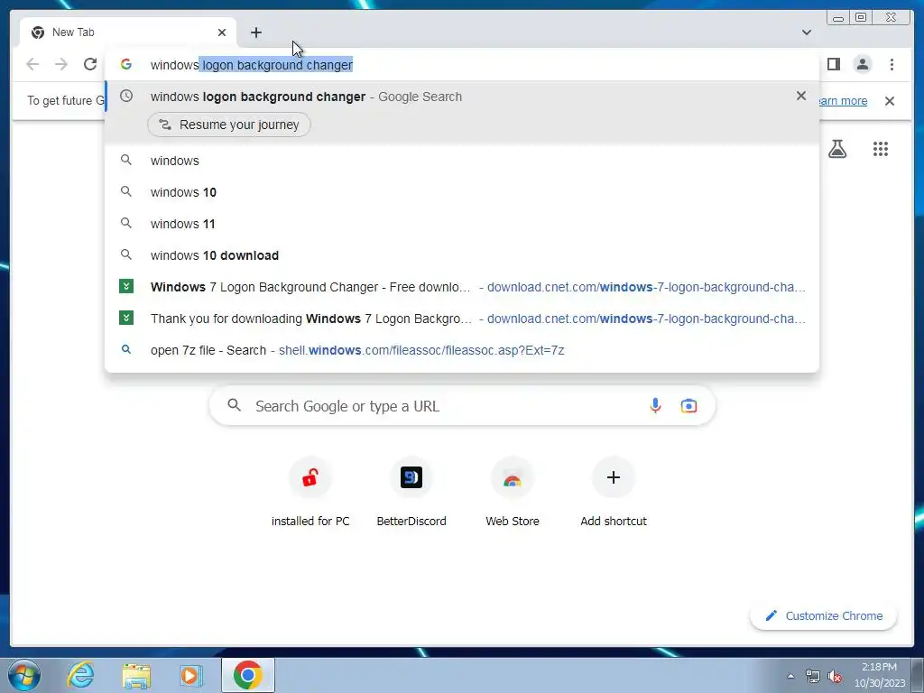Dismiss the info bar with its X

(x=890, y=101)
